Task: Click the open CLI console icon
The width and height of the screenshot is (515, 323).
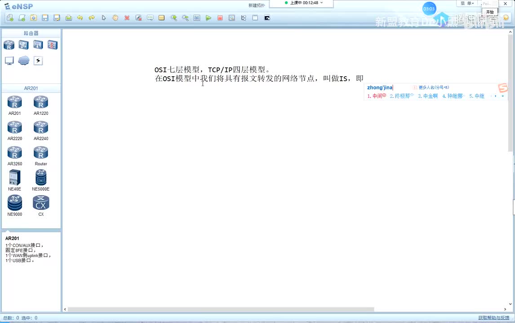Action: (x=267, y=17)
